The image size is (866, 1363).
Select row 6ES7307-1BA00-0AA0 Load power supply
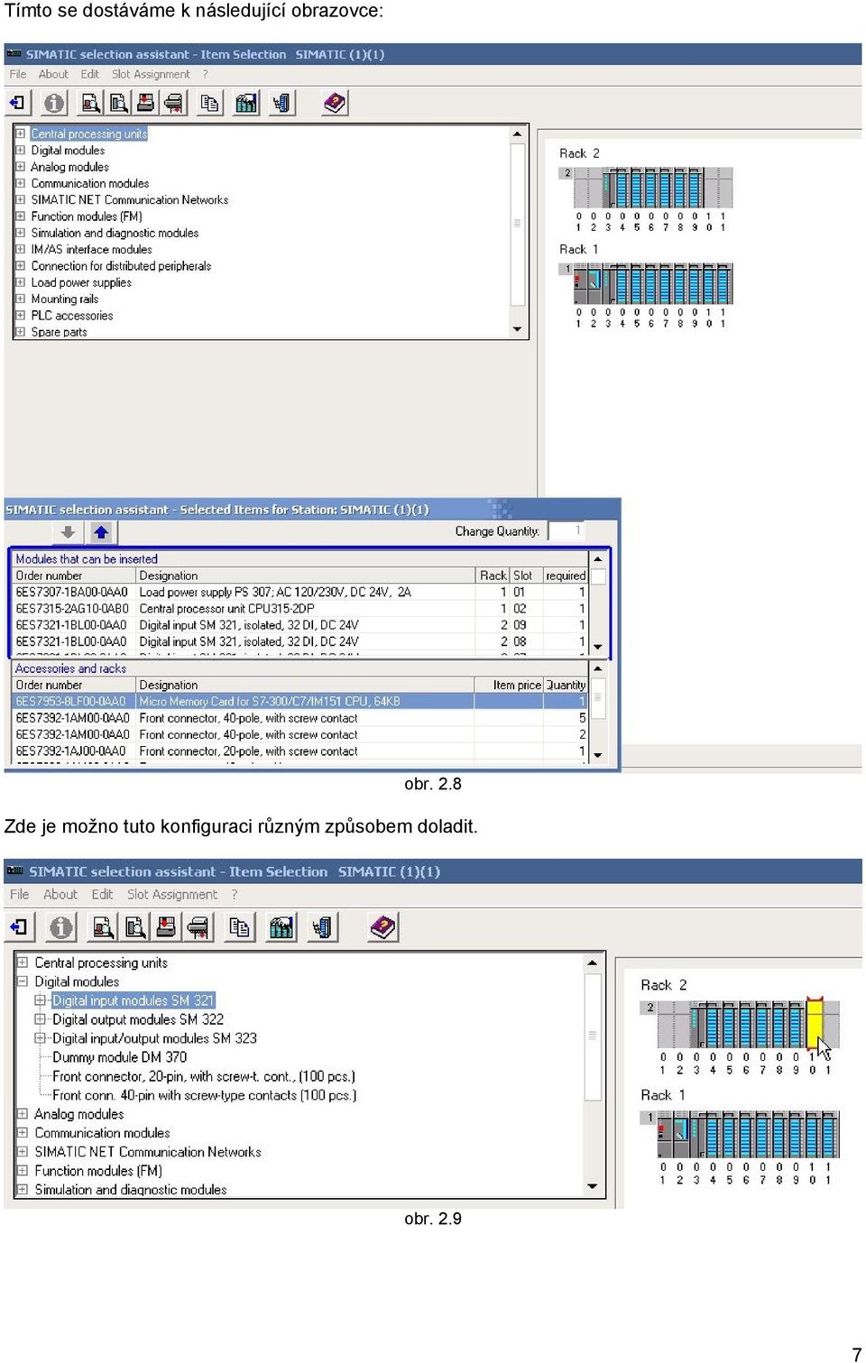(301, 592)
